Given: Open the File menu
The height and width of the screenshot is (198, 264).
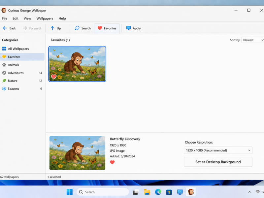Looking at the screenshot, I should [x=5, y=18].
